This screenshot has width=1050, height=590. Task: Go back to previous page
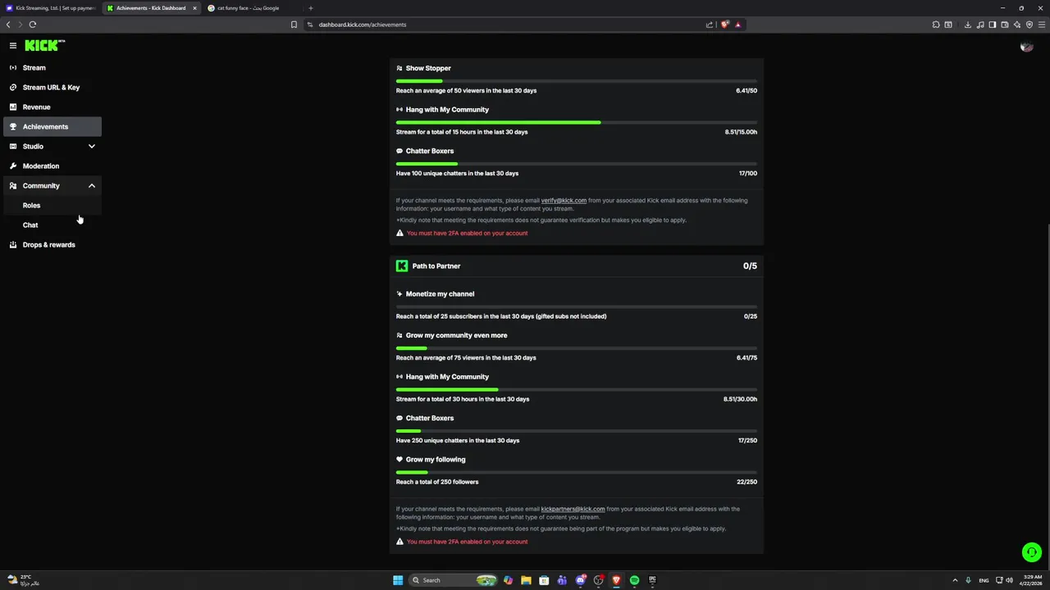pyautogui.click(x=8, y=25)
